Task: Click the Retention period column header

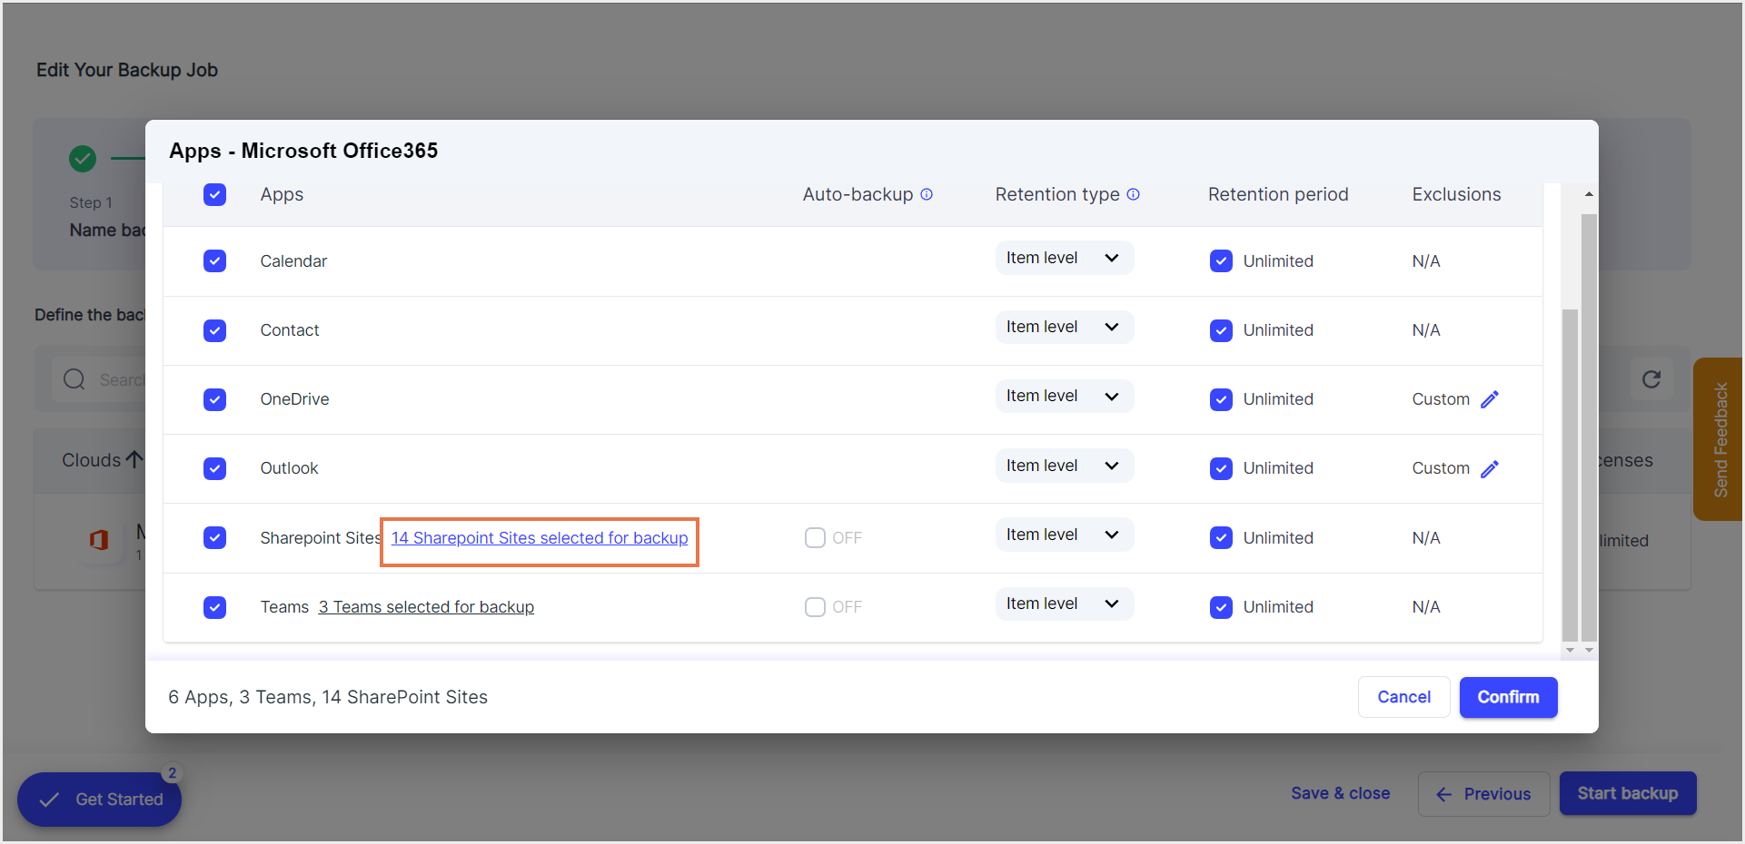Action: pos(1278,194)
